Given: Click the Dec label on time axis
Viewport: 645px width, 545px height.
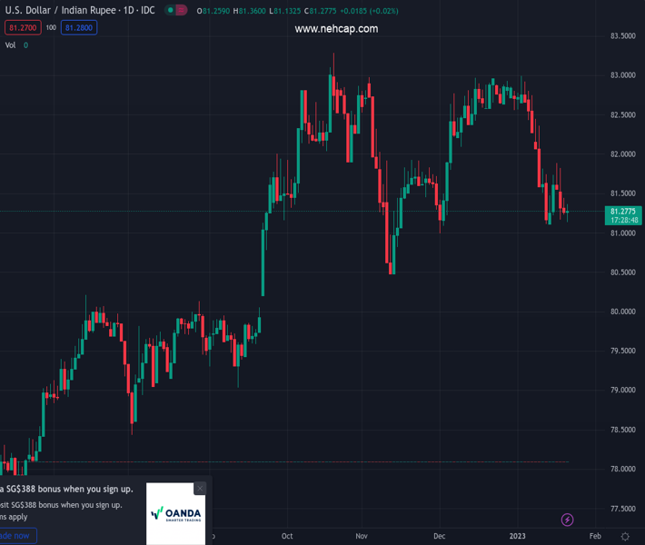Looking at the screenshot, I should [439, 537].
